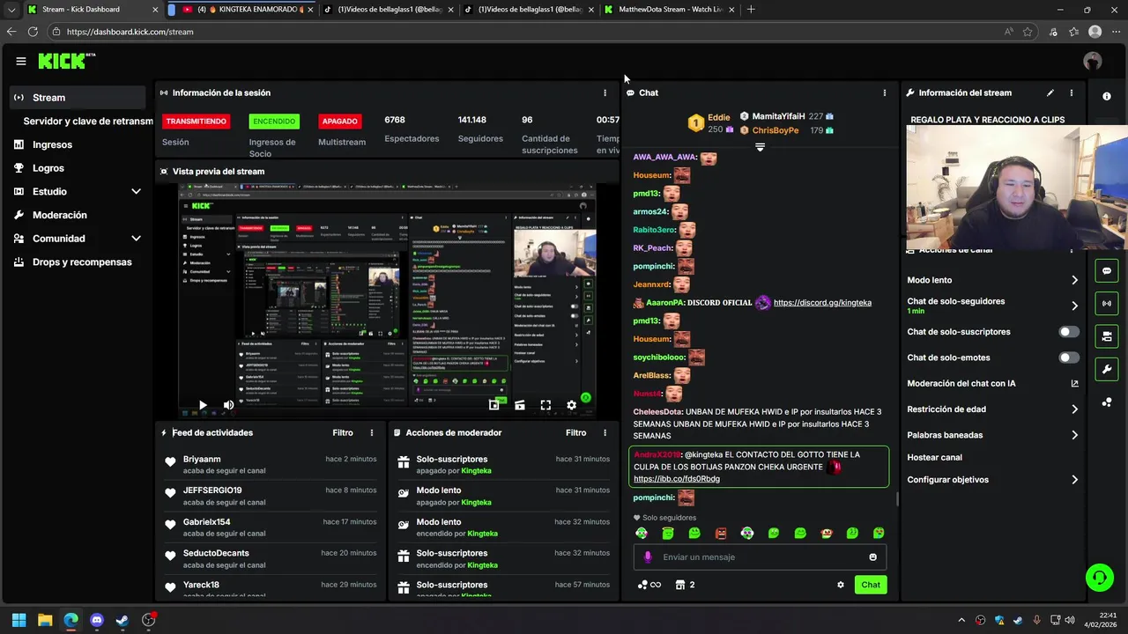The width and height of the screenshot is (1128, 634).
Task: Open the ibb.co/fds0Rbdg link in chat
Action: click(x=677, y=479)
